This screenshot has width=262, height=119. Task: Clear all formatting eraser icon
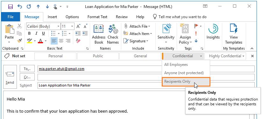pos(78,40)
